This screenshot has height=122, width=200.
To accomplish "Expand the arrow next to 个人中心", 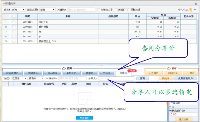I will pyautogui.click(x=195, y=10).
